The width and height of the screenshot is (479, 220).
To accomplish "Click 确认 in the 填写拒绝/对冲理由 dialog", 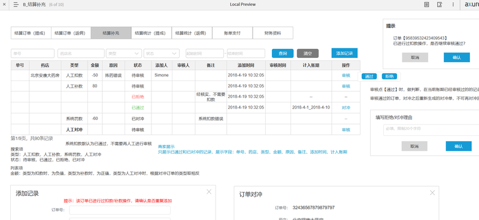I will (459, 146).
